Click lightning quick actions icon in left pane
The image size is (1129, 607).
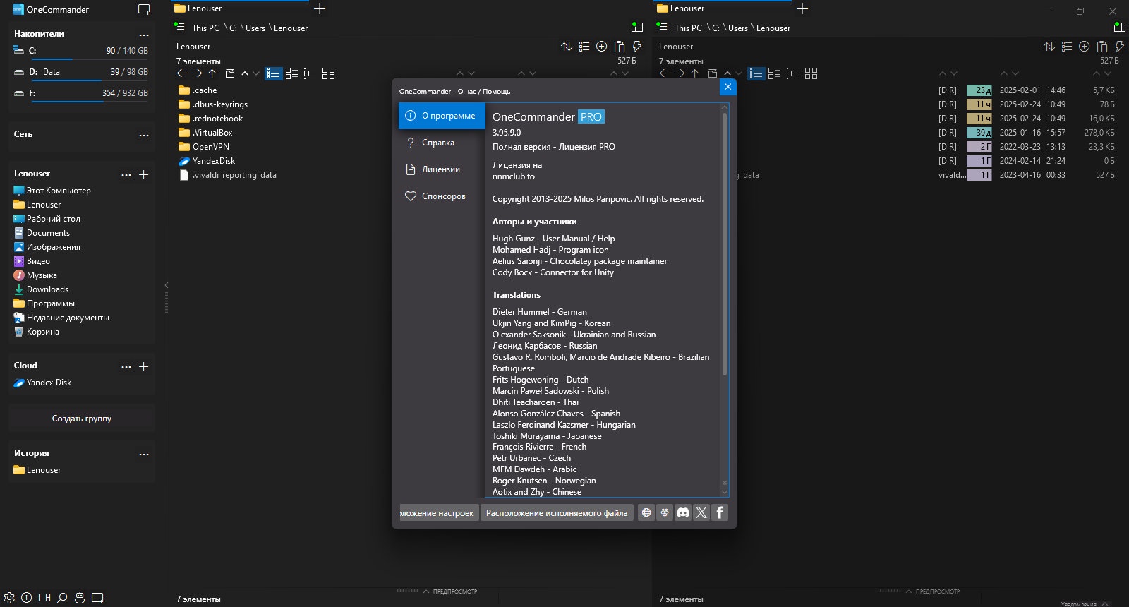[x=637, y=47]
